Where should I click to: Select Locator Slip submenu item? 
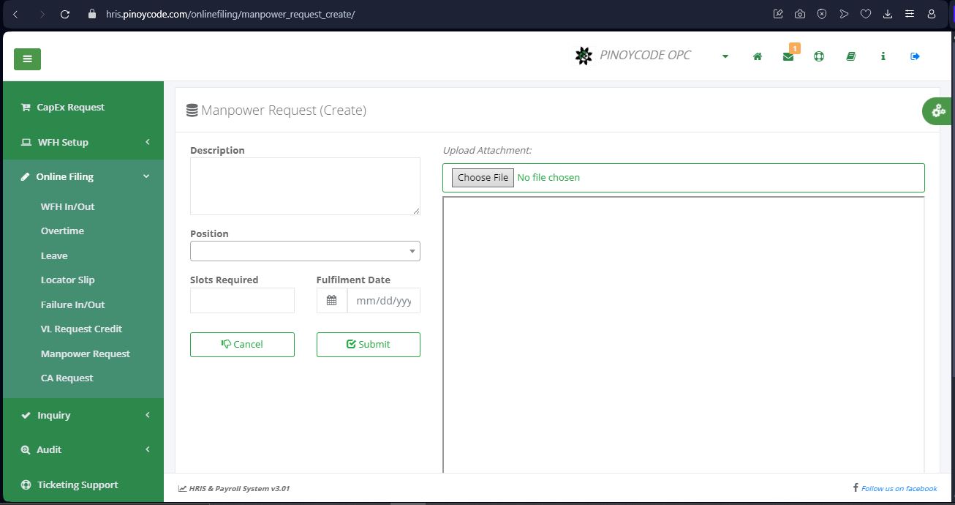[x=67, y=280]
